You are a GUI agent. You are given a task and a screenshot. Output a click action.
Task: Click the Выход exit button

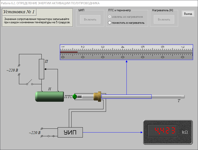click(x=188, y=14)
